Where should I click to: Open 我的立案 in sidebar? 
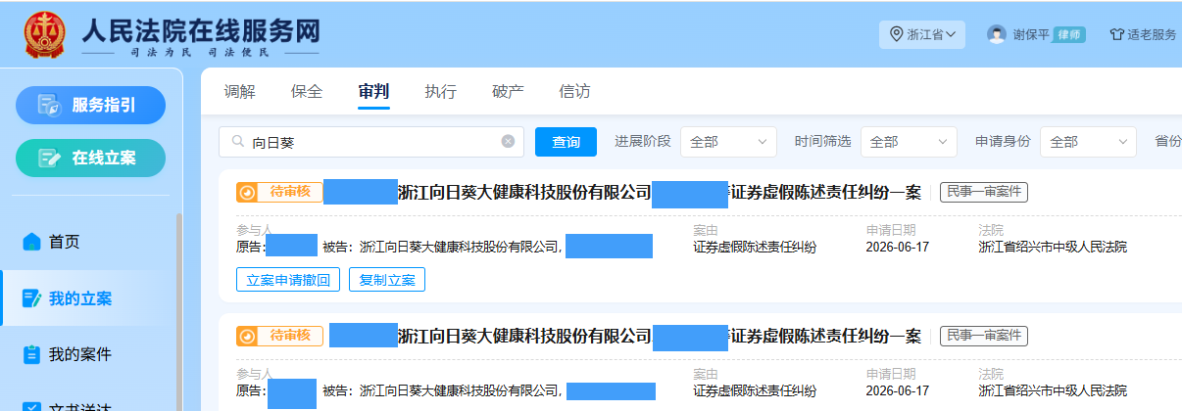coord(80,298)
